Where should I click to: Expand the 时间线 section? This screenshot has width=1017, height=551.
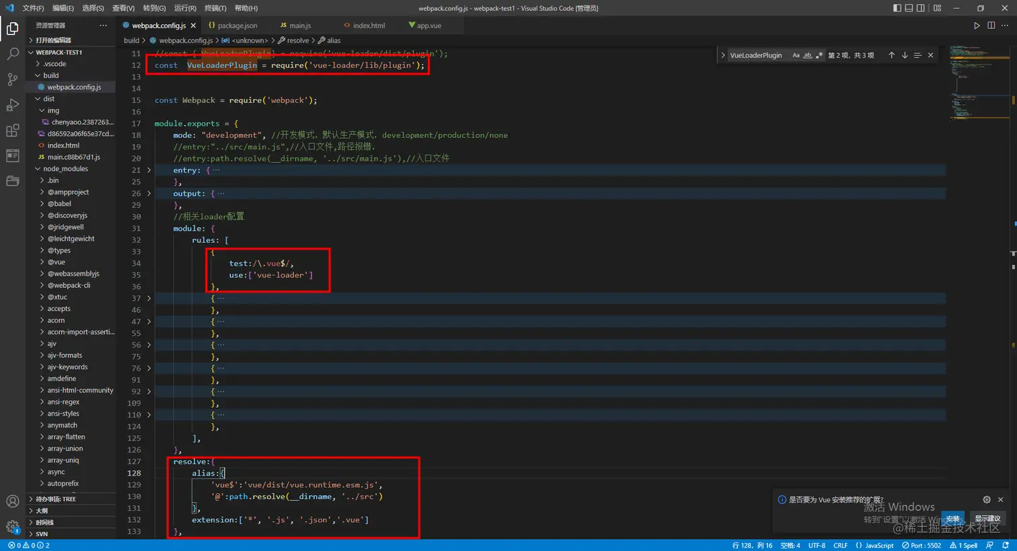pos(71,523)
